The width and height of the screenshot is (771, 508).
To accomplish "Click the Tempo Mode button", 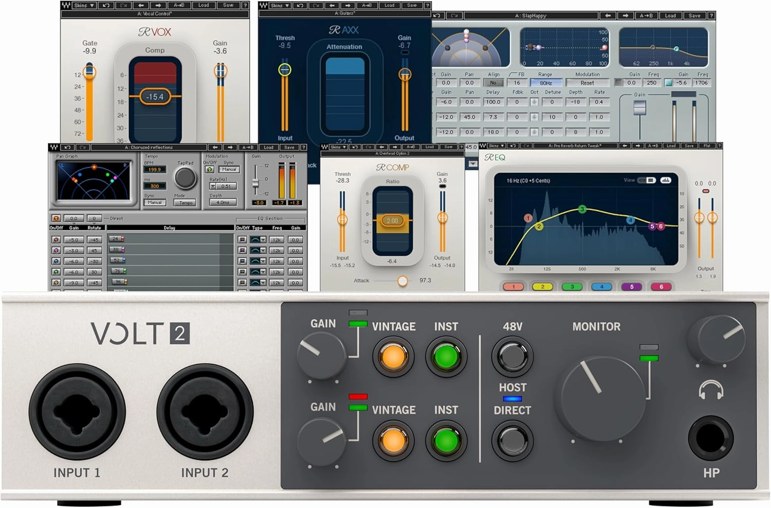I will [185, 203].
